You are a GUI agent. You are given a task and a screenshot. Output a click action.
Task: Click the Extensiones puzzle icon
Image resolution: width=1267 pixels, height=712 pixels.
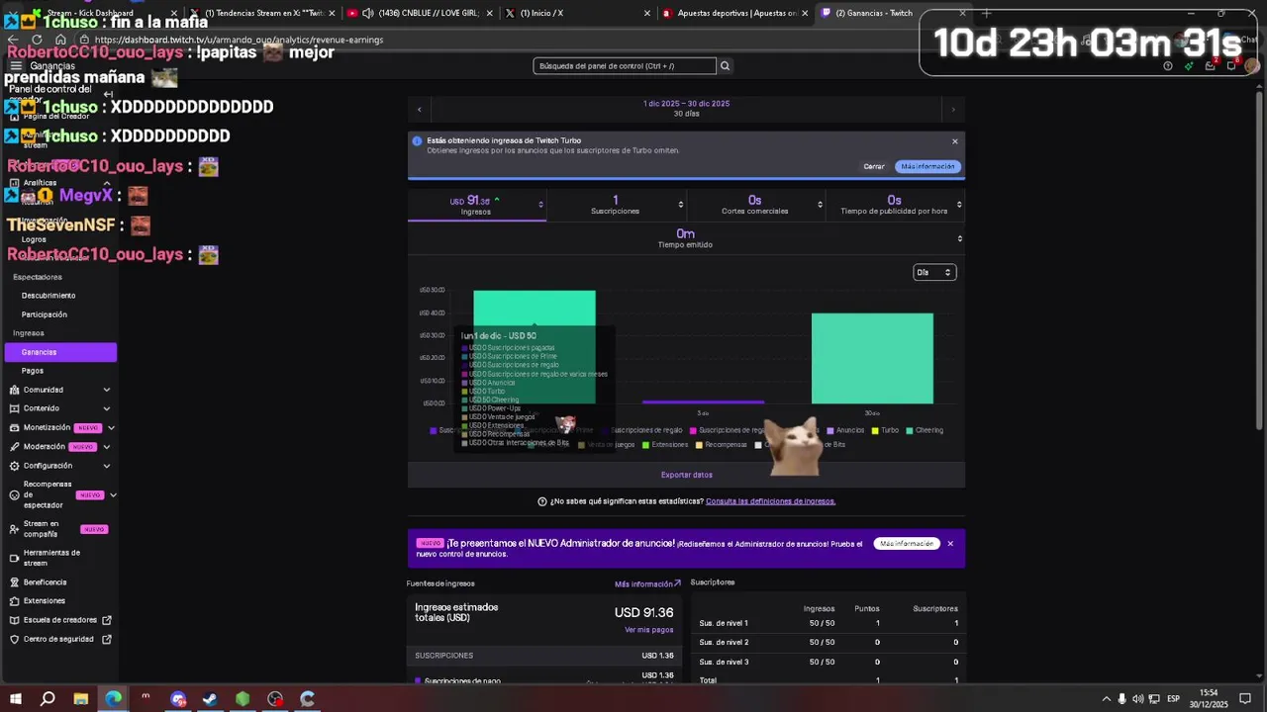[x=15, y=601]
